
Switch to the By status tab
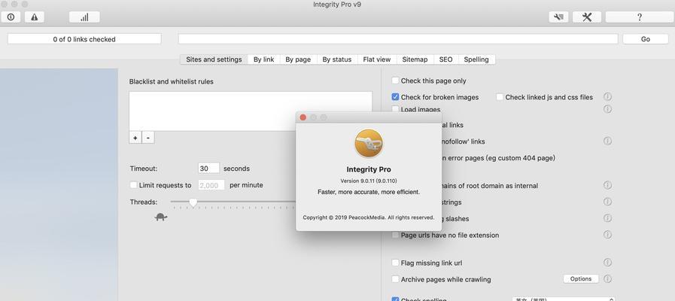(x=337, y=59)
